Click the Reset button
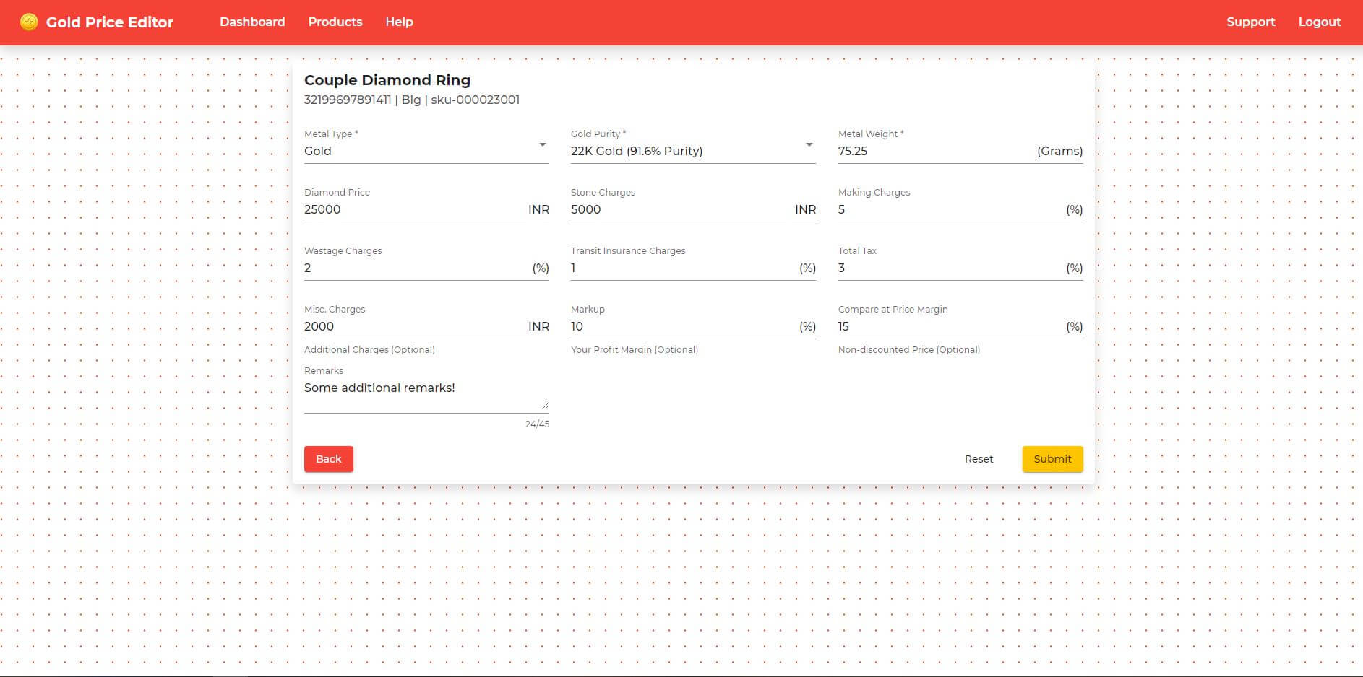Screen dimensions: 1363x677 pyautogui.click(x=979, y=459)
